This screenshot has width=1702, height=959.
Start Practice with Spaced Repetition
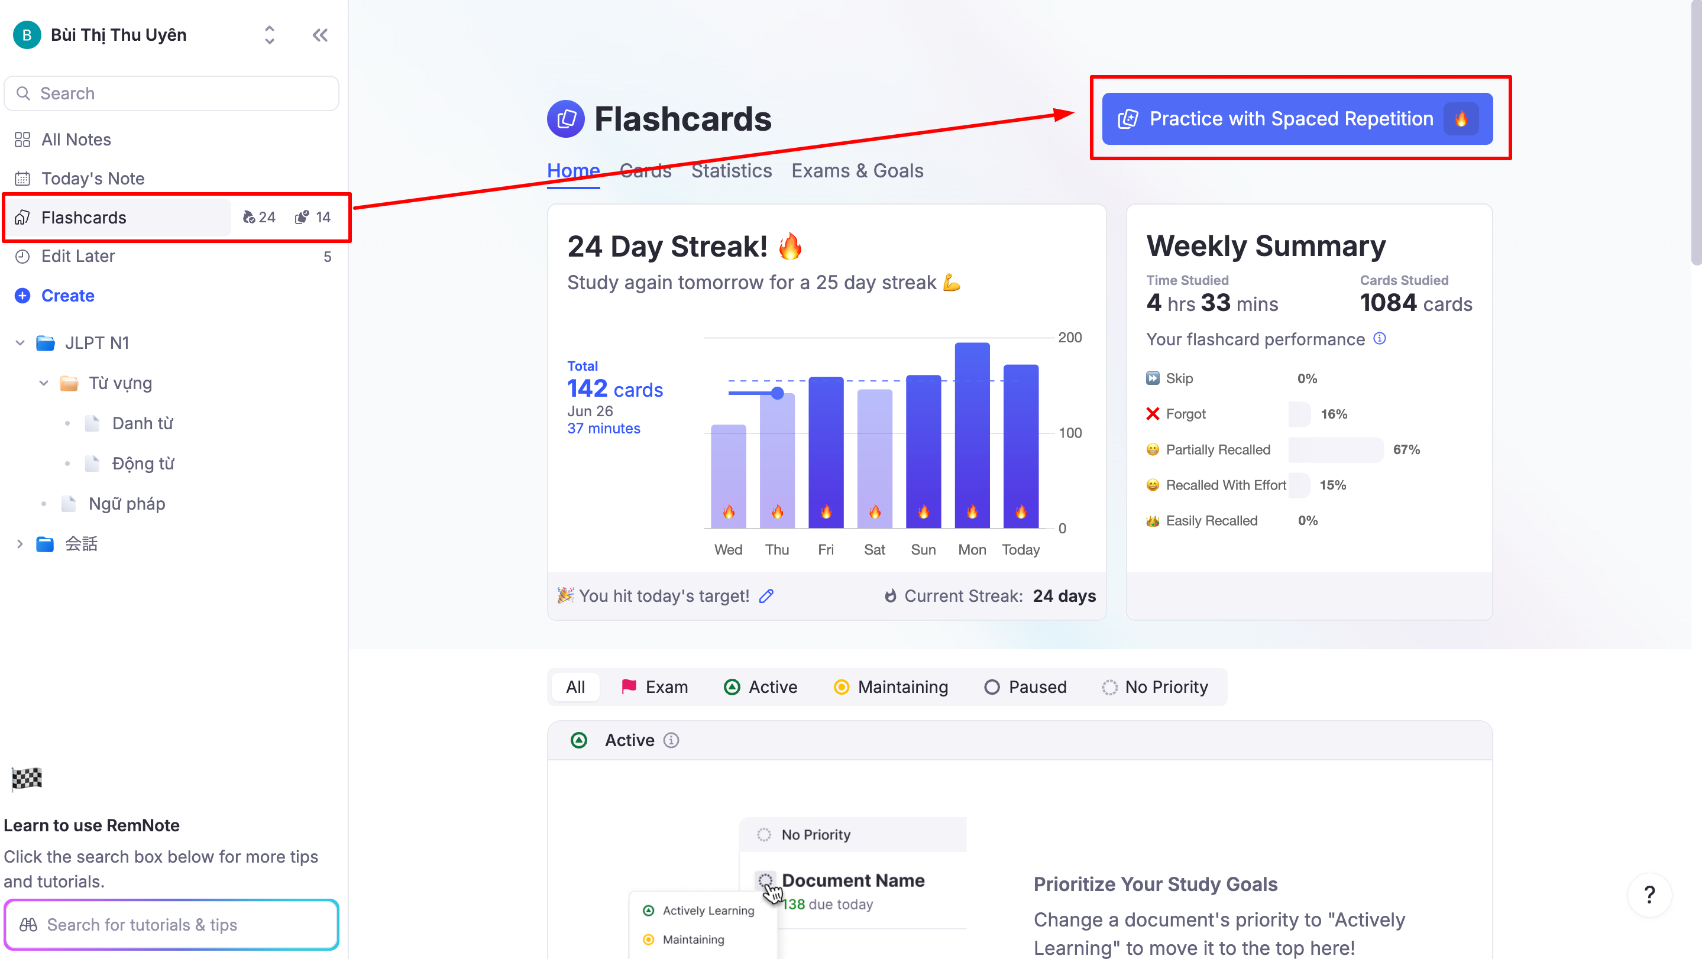tap(1297, 119)
